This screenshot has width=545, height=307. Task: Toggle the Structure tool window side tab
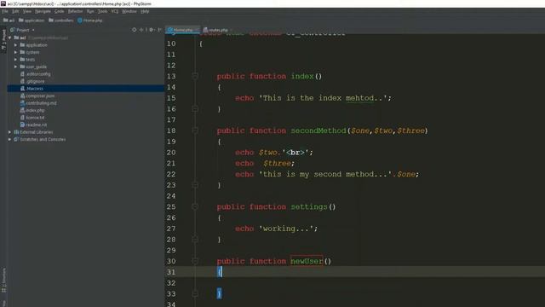[x=3, y=281]
